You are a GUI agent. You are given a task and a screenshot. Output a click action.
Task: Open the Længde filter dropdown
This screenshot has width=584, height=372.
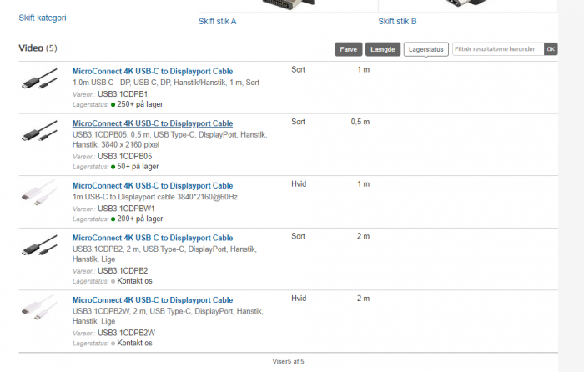(382, 49)
